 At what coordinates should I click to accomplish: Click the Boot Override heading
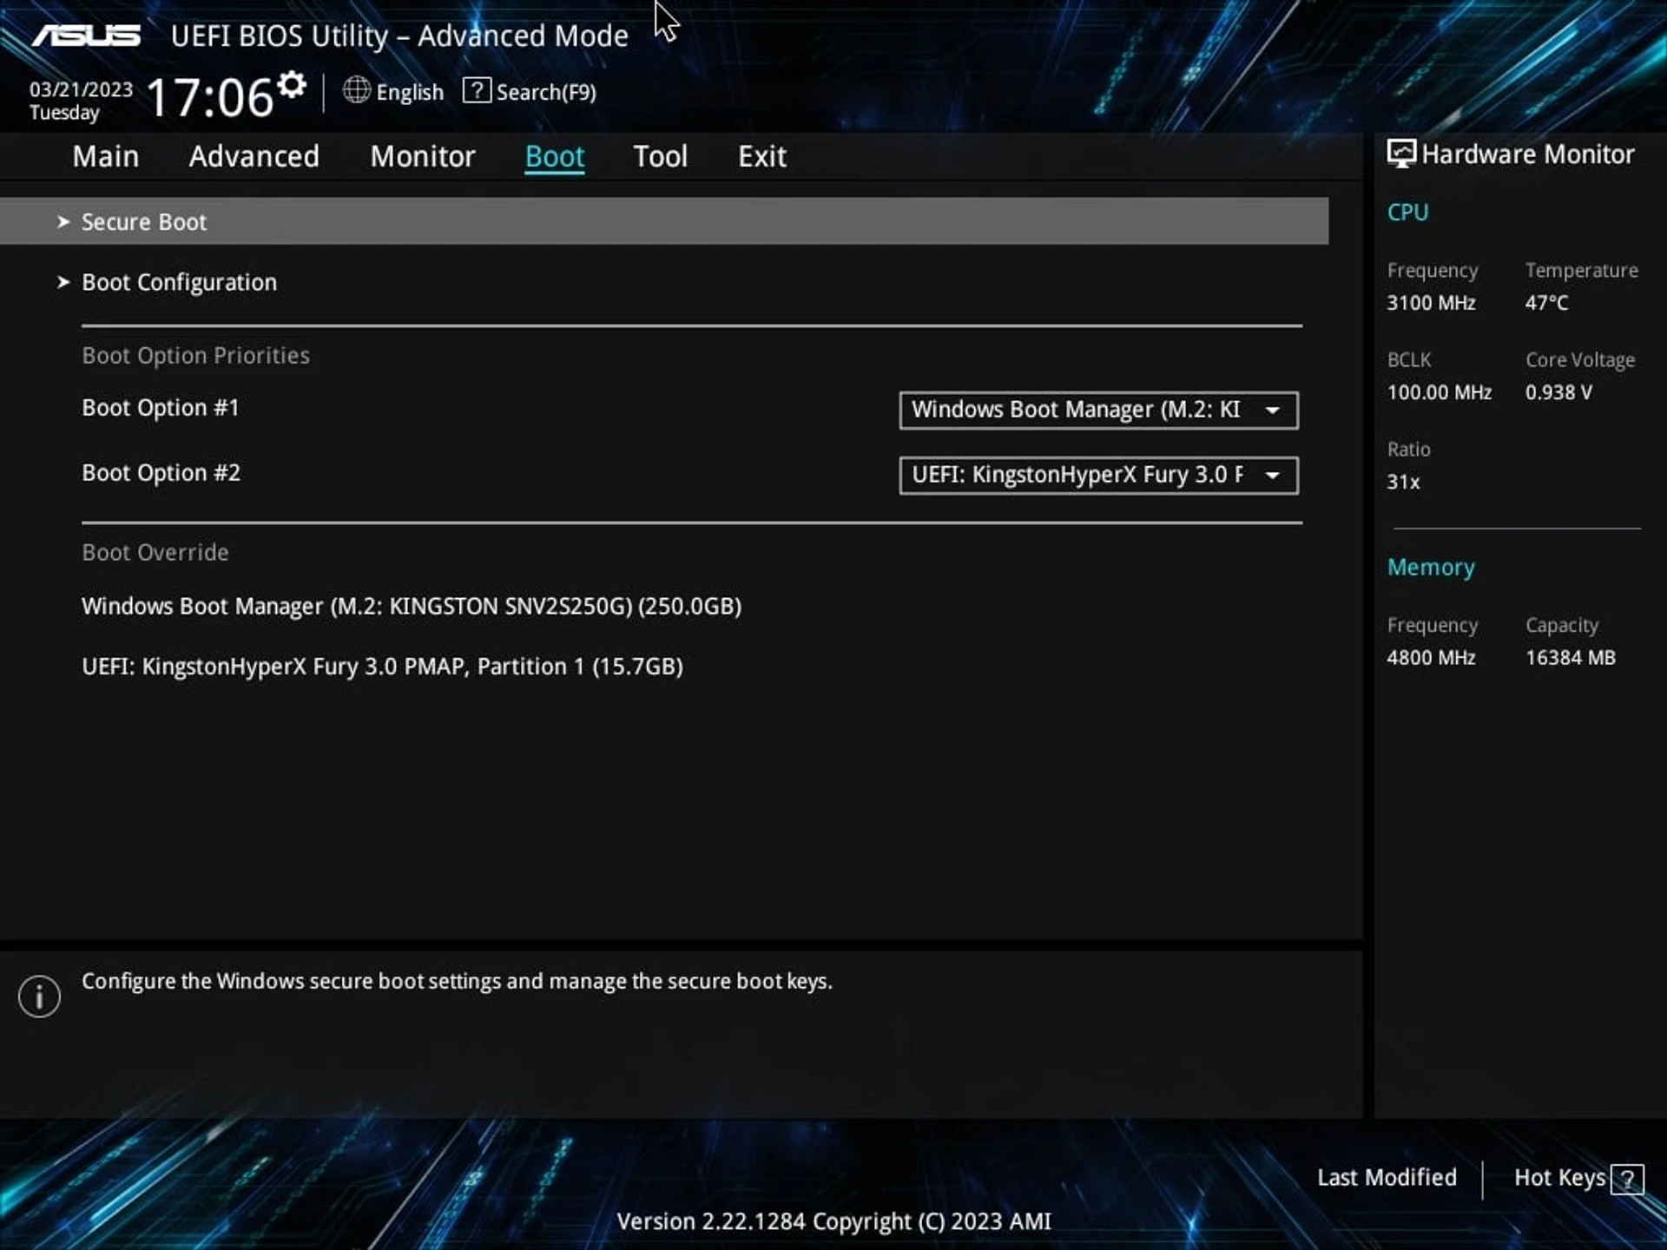coord(155,553)
